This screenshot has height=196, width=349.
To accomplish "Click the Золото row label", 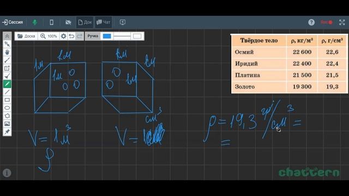I will pos(245,87).
